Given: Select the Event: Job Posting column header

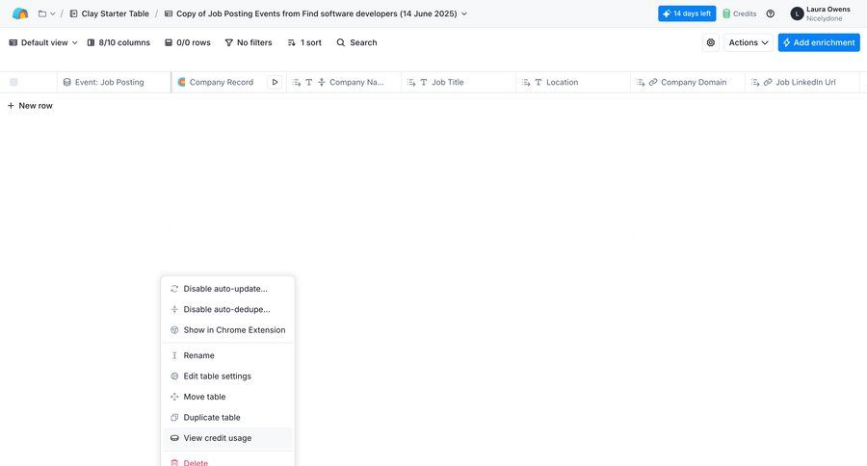Looking at the screenshot, I should 114,82.
